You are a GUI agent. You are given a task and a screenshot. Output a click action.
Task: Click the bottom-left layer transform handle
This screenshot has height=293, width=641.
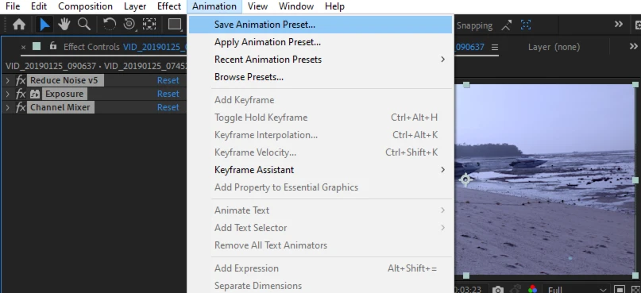coord(466,276)
